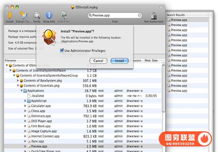This screenshot has width=218, height=152.
Task: Collapse Contents of EssentialSystemSoftwareGroup
Action: coord(14,75)
